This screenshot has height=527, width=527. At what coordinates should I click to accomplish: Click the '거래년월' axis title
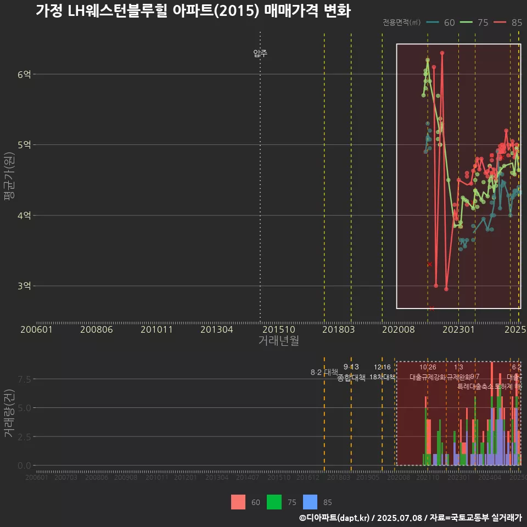279,340
